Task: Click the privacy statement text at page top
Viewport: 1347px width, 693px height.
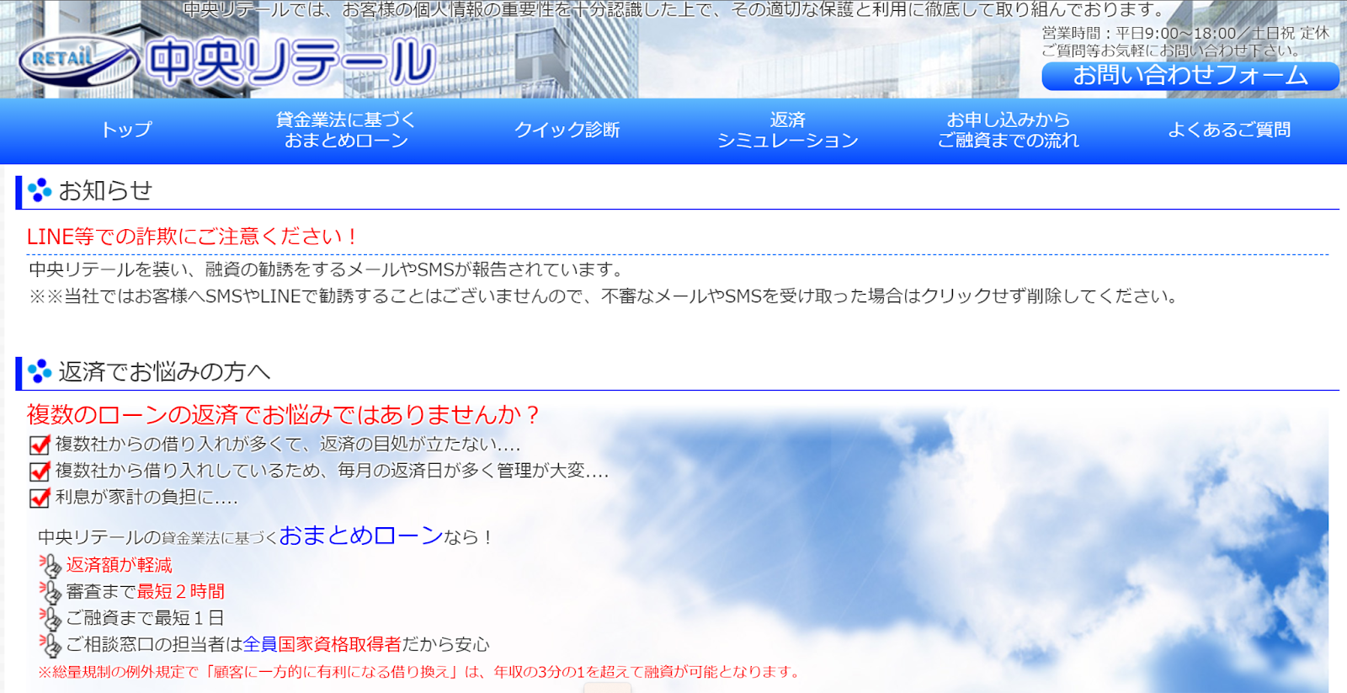Action: pos(675,10)
